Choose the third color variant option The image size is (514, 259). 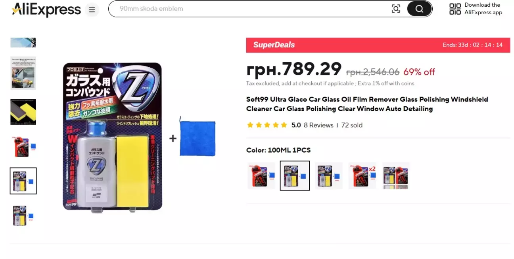[328, 176]
